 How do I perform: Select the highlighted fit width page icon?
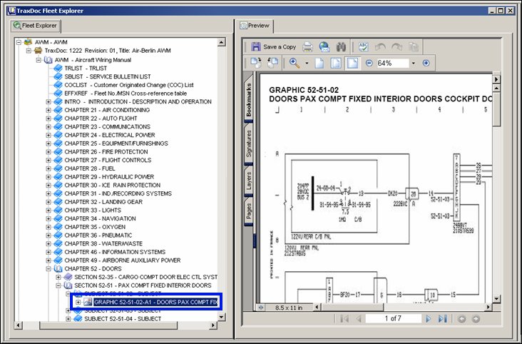click(352, 63)
